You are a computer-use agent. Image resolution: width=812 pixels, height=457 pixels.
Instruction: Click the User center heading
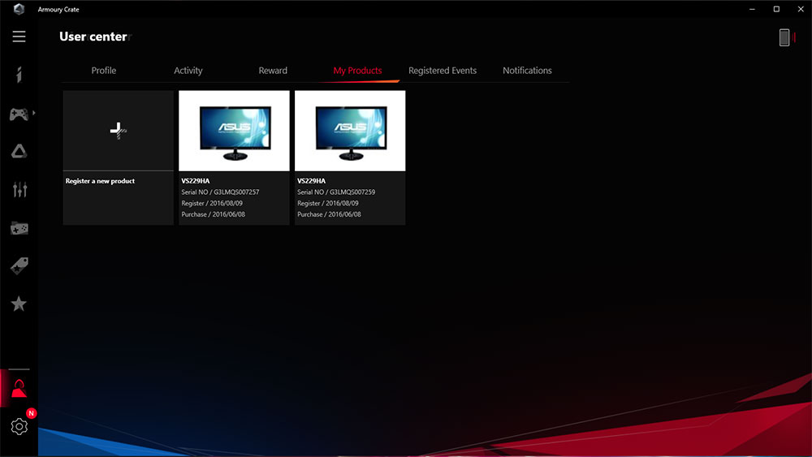click(x=93, y=37)
